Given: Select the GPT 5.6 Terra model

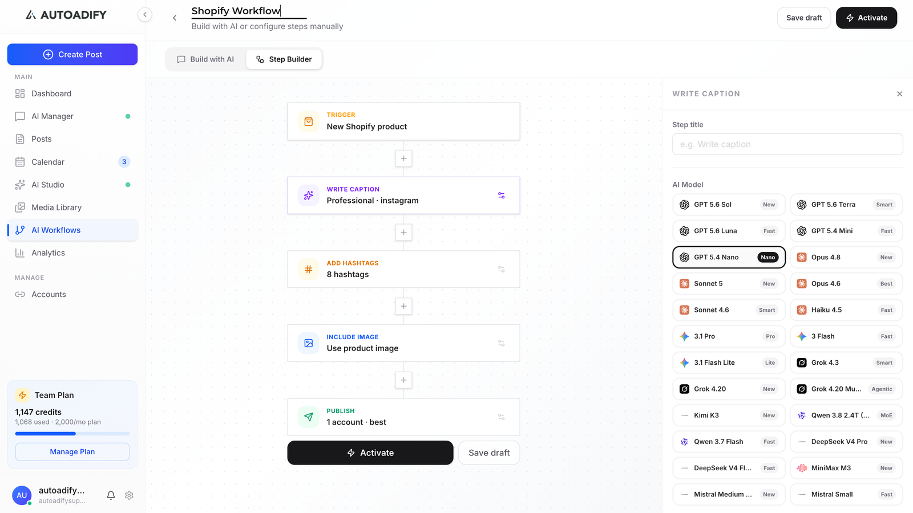Looking at the screenshot, I should coord(846,205).
